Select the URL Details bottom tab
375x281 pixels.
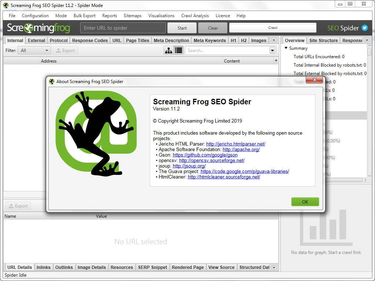[19, 267]
